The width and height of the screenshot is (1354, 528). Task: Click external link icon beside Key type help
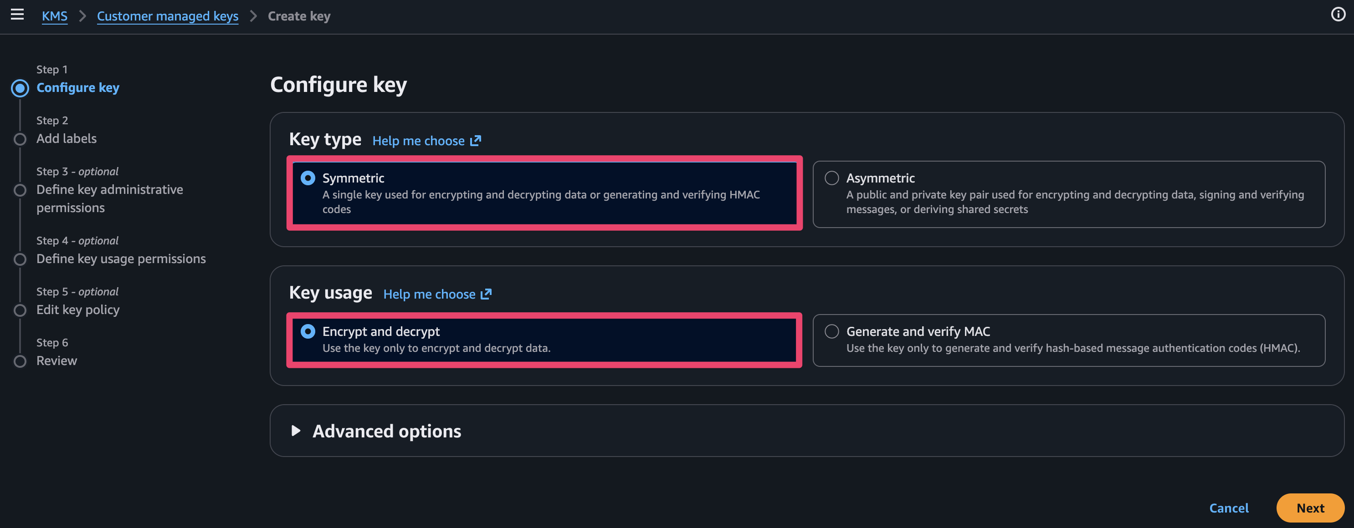click(476, 141)
